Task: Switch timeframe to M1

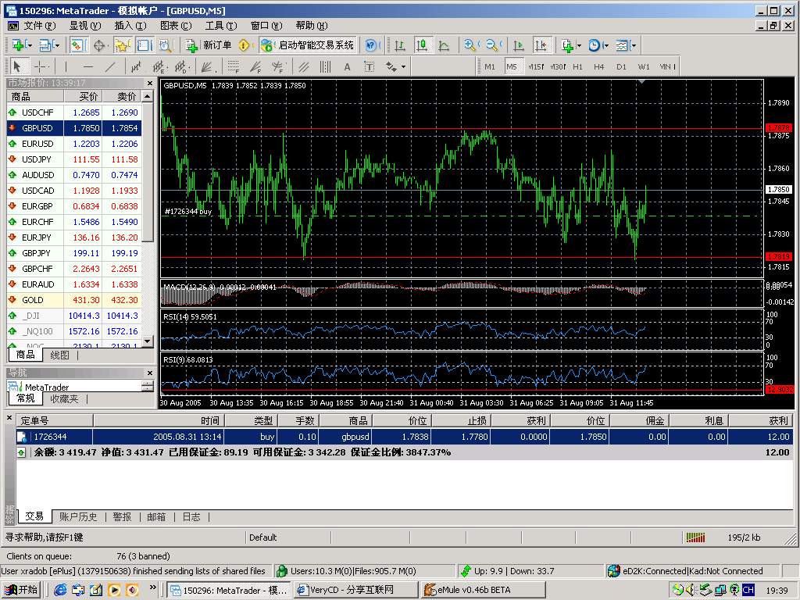Action: tap(490, 67)
